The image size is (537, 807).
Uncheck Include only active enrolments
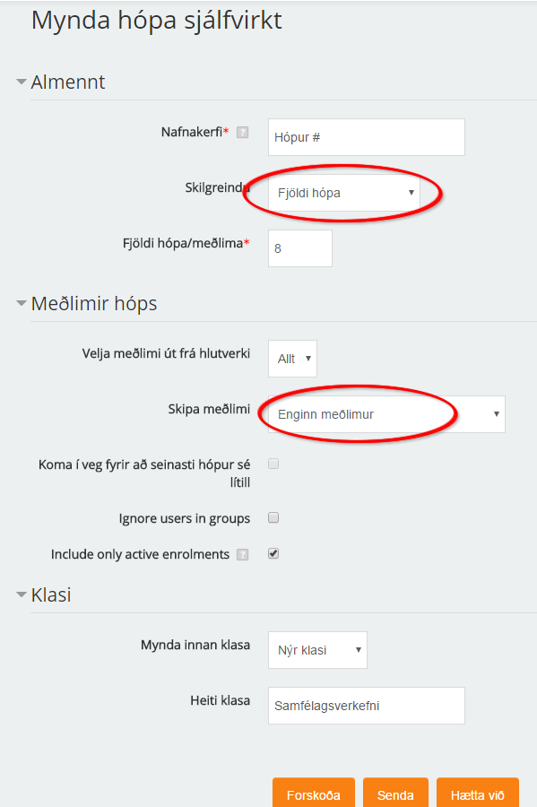[272, 553]
